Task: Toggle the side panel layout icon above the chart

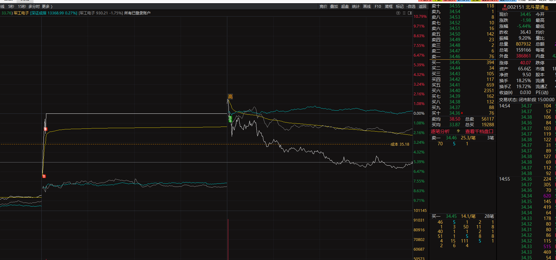Action: (410, 13)
